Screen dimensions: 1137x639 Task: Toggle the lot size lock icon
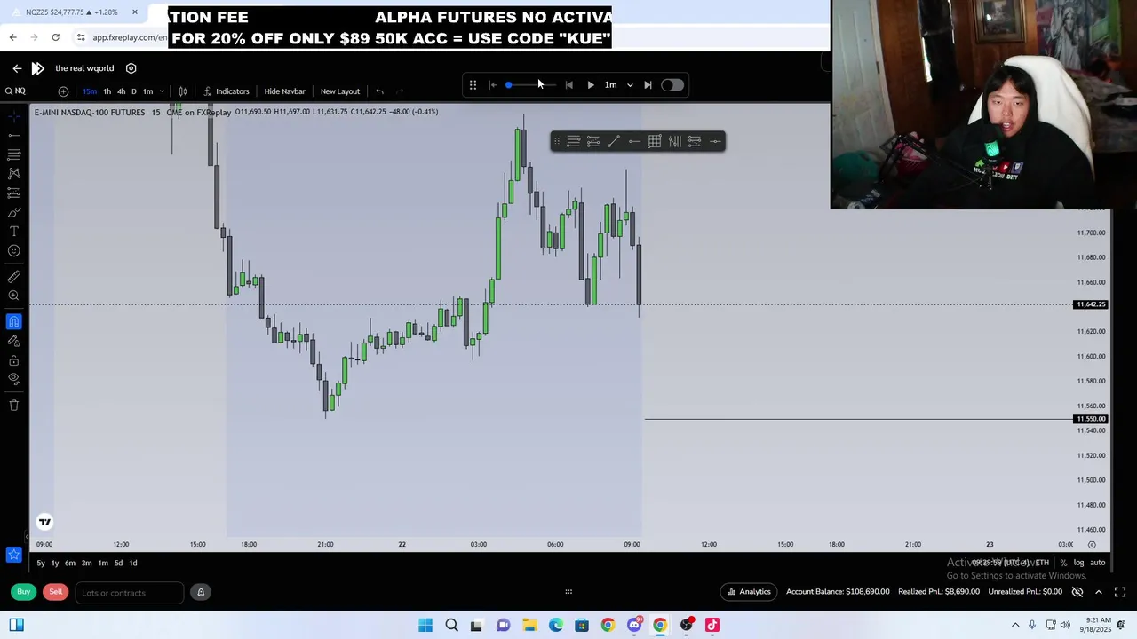[201, 593]
